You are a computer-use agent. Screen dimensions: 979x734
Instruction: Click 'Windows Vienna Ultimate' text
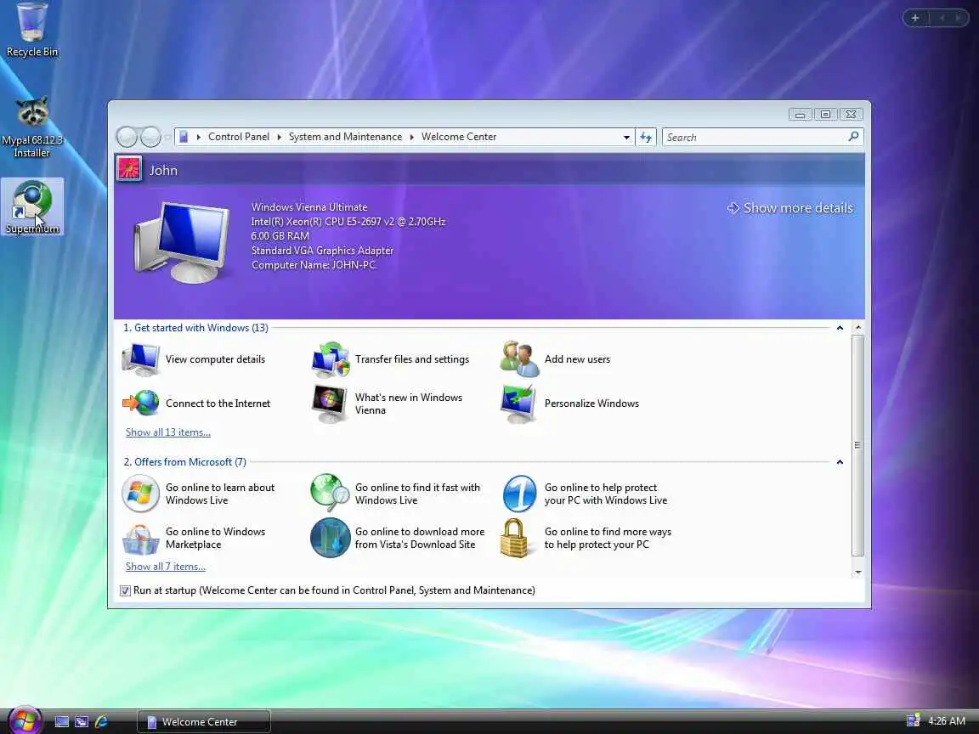[309, 207]
